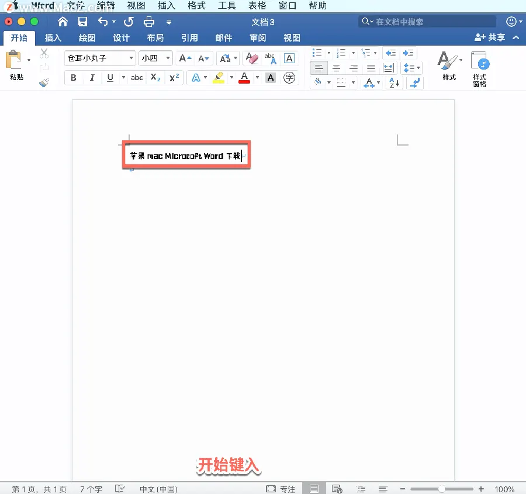Click the decrease indent icon
The width and height of the screenshot is (526, 494).
[391, 53]
